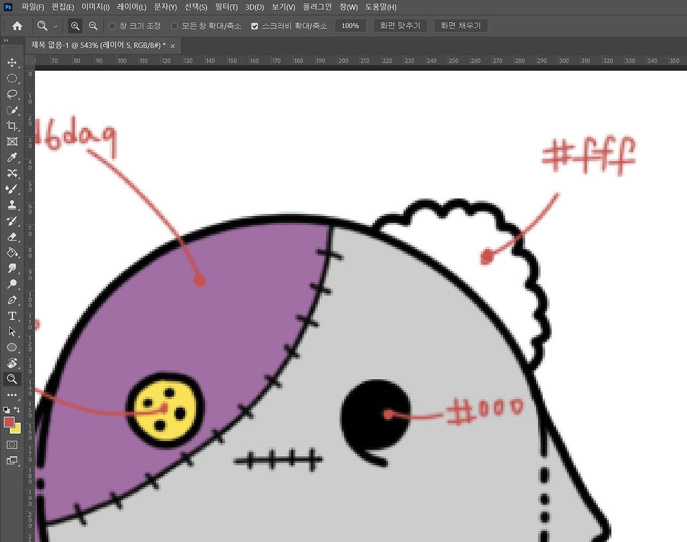The width and height of the screenshot is (687, 542).
Task: Enable the '창 크기 조정' checkbox
Action: click(x=112, y=26)
